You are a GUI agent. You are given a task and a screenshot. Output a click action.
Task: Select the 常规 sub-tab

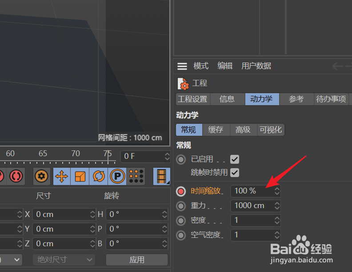(x=189, y=130)
